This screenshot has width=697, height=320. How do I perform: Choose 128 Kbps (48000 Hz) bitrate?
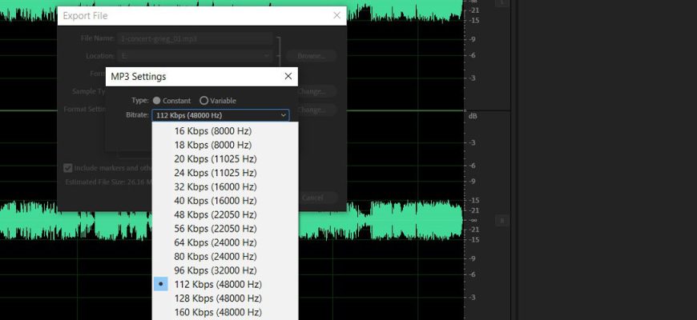tap(217, 298)
